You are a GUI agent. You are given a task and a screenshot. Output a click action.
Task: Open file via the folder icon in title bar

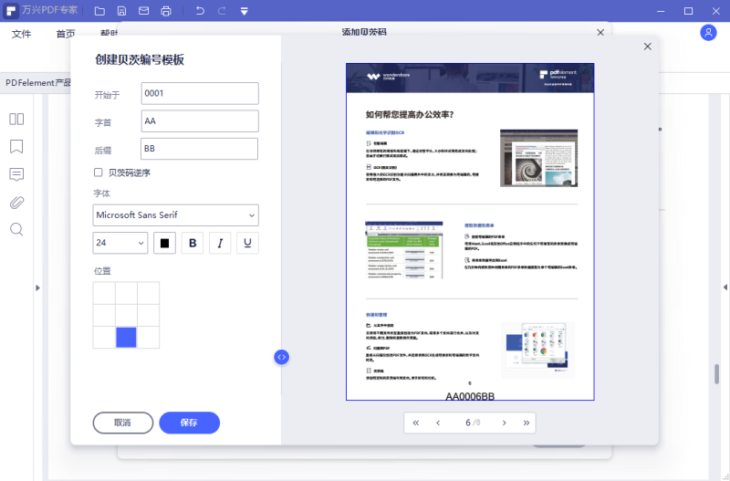tap(99, 11)
